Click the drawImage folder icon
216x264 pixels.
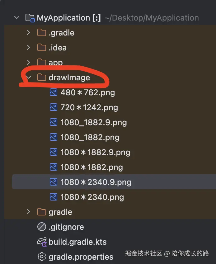[x=41, y=78]
